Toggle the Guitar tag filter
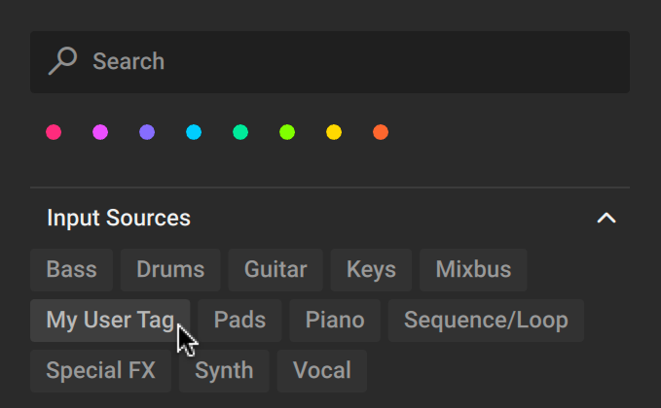Viewport: 661px width, 408px height. tap(275, 270)
